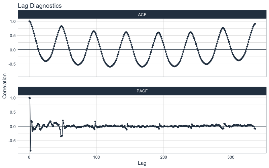Click the PACF panel header strip
This screenshot has width=269, height=168.
(142, 91)
